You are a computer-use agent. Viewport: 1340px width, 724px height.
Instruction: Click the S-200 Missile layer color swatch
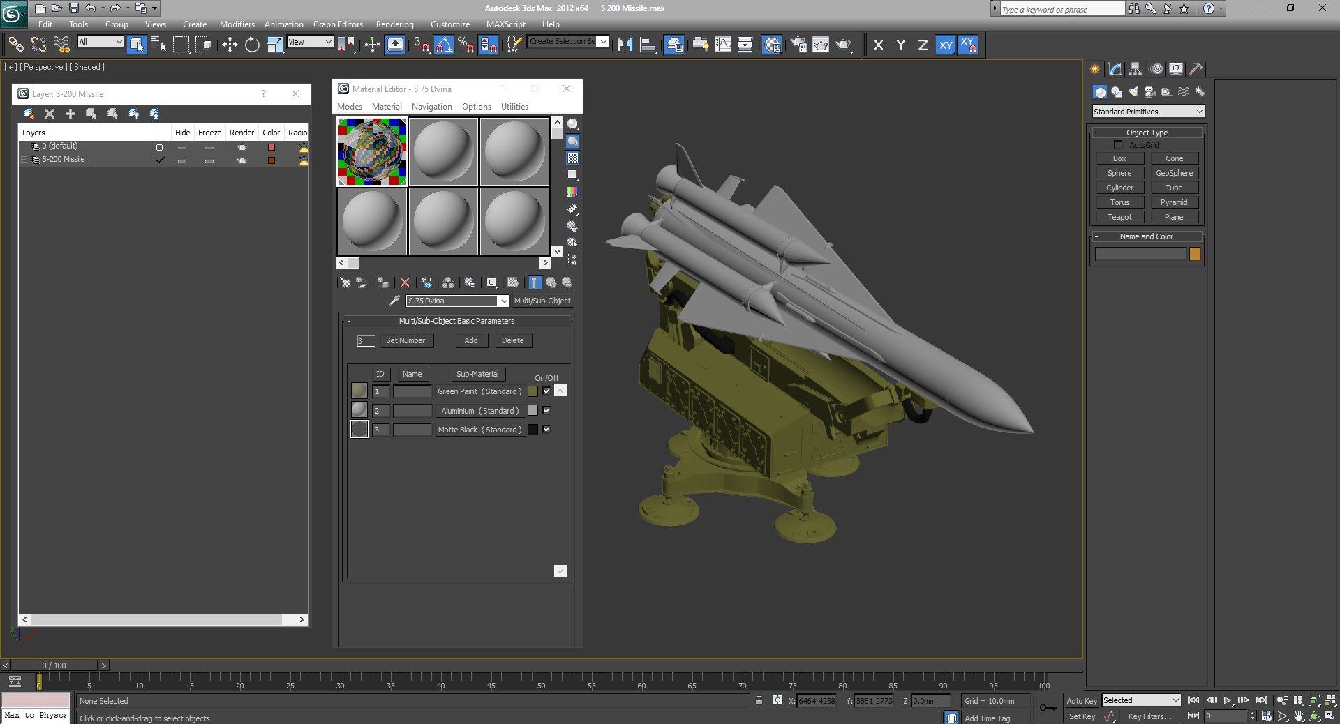271,160
